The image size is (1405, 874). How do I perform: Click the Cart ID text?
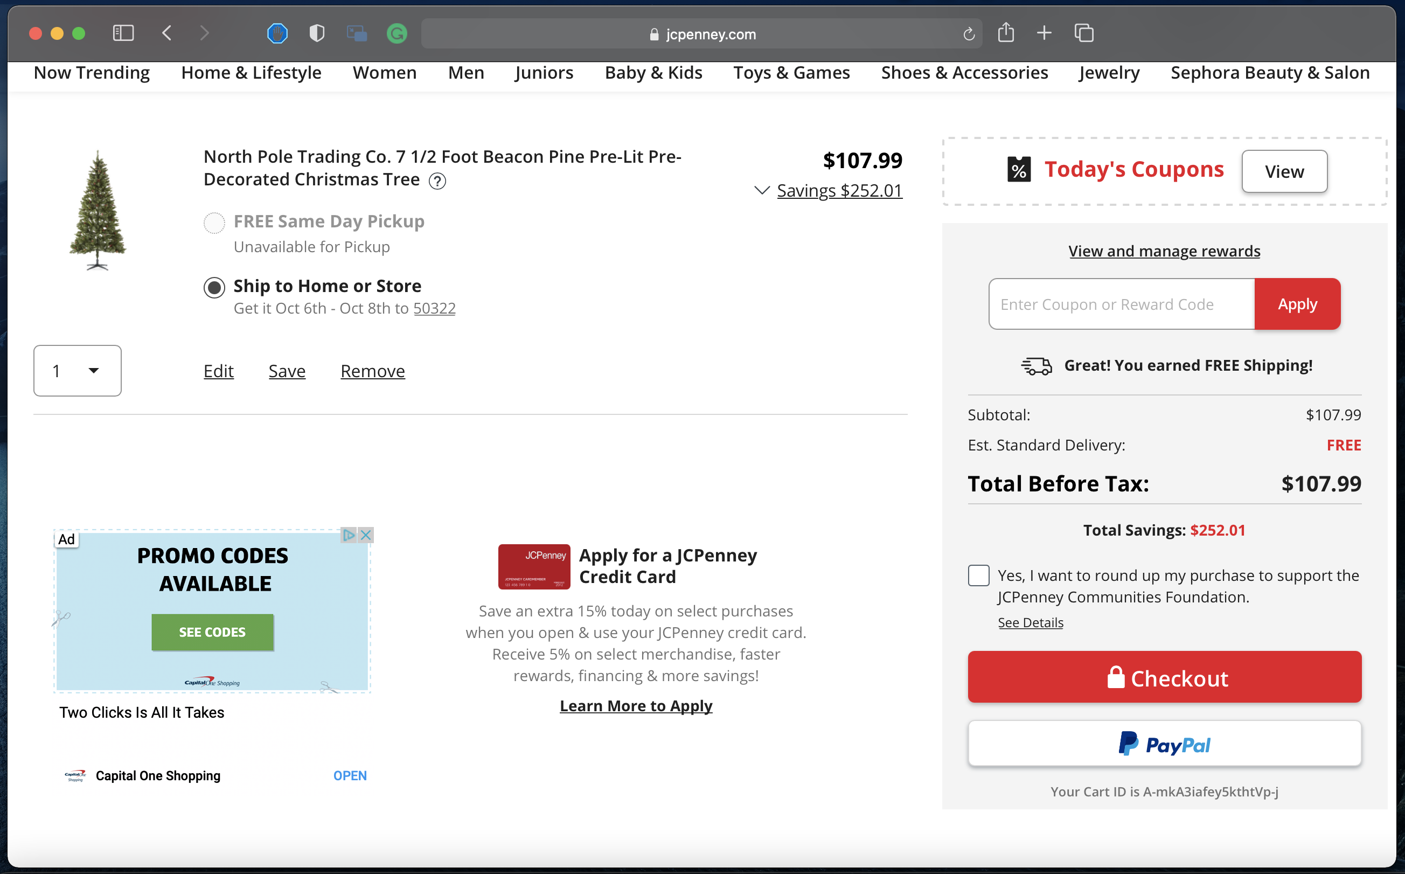click(x=1164, y=792)
